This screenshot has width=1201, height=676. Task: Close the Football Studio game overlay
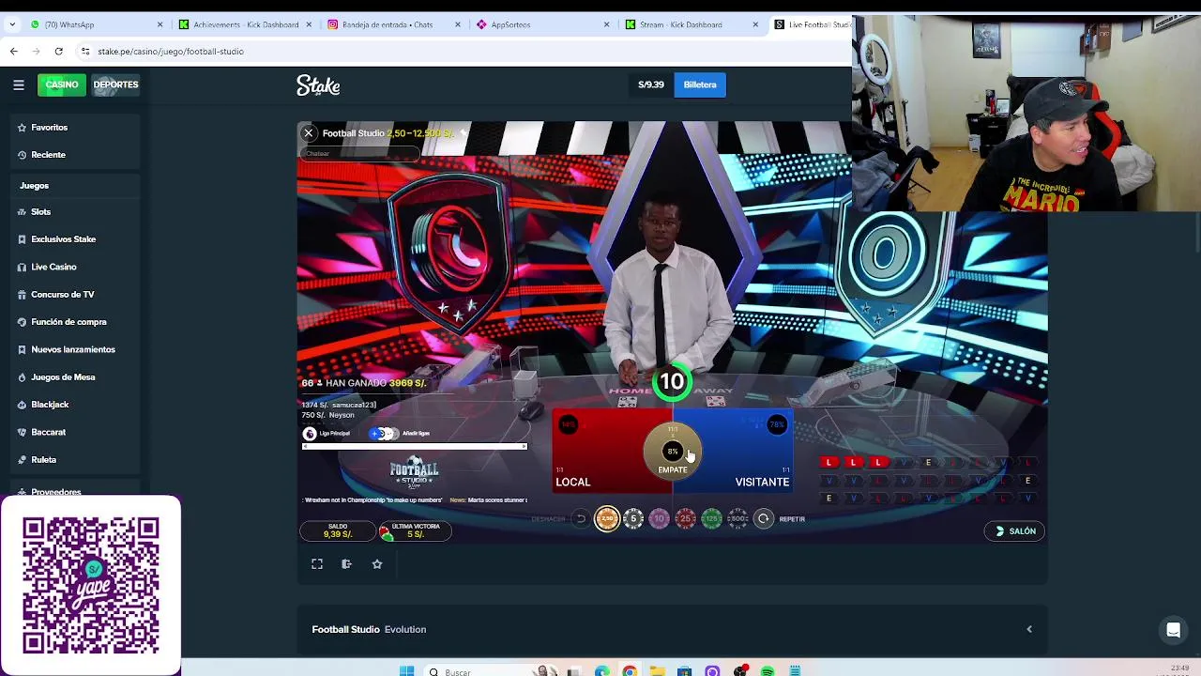click(308, 133)
